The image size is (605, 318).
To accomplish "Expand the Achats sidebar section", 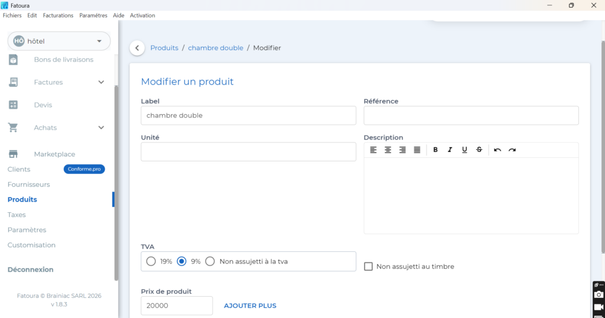I will pos(101,128).
